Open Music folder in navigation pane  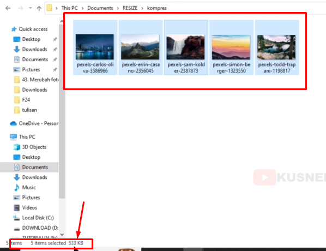coord(25,187)
